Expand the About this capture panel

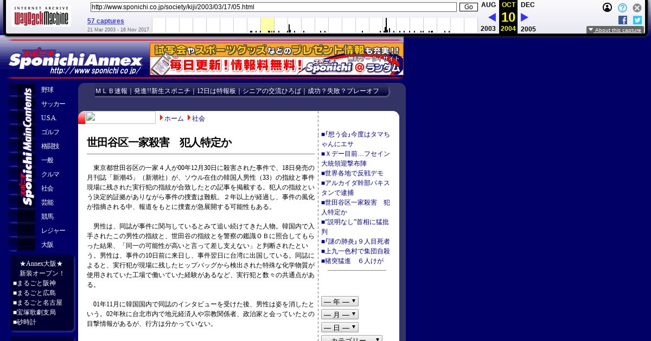(x=615, y=30)
